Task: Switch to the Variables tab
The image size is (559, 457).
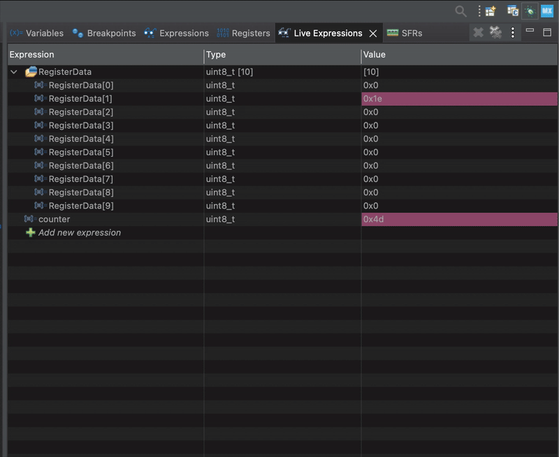Action: 37,33
